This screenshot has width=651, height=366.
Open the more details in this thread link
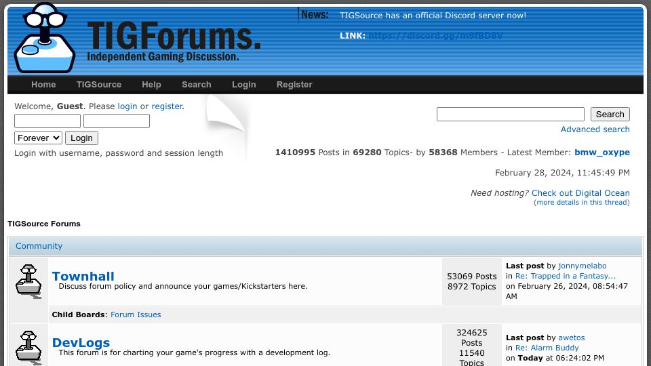click(x=582, y=203)
